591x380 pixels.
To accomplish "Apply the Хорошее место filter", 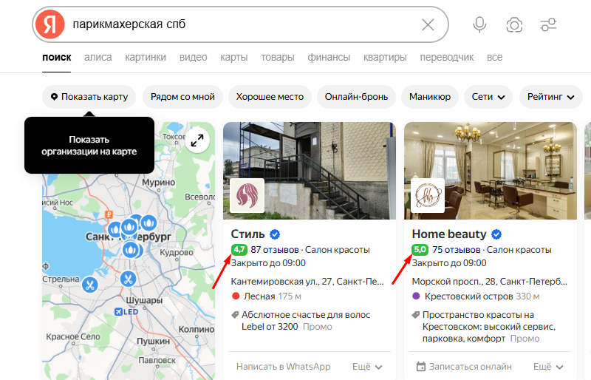I will (270, 97).
